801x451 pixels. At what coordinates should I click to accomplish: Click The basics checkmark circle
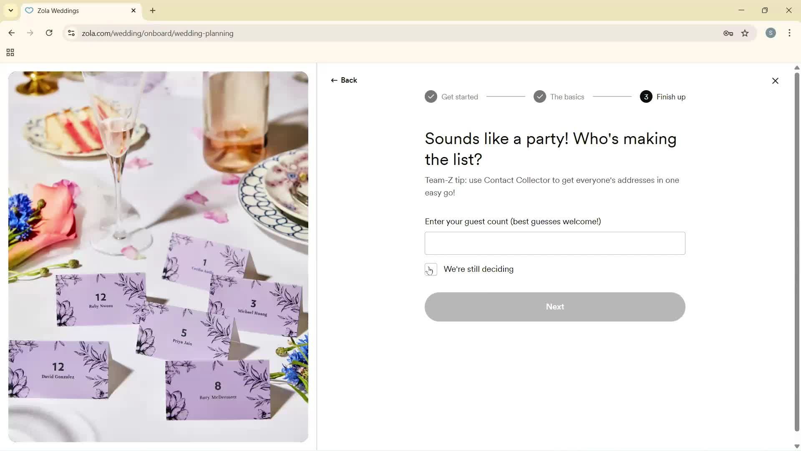point(540,96)
